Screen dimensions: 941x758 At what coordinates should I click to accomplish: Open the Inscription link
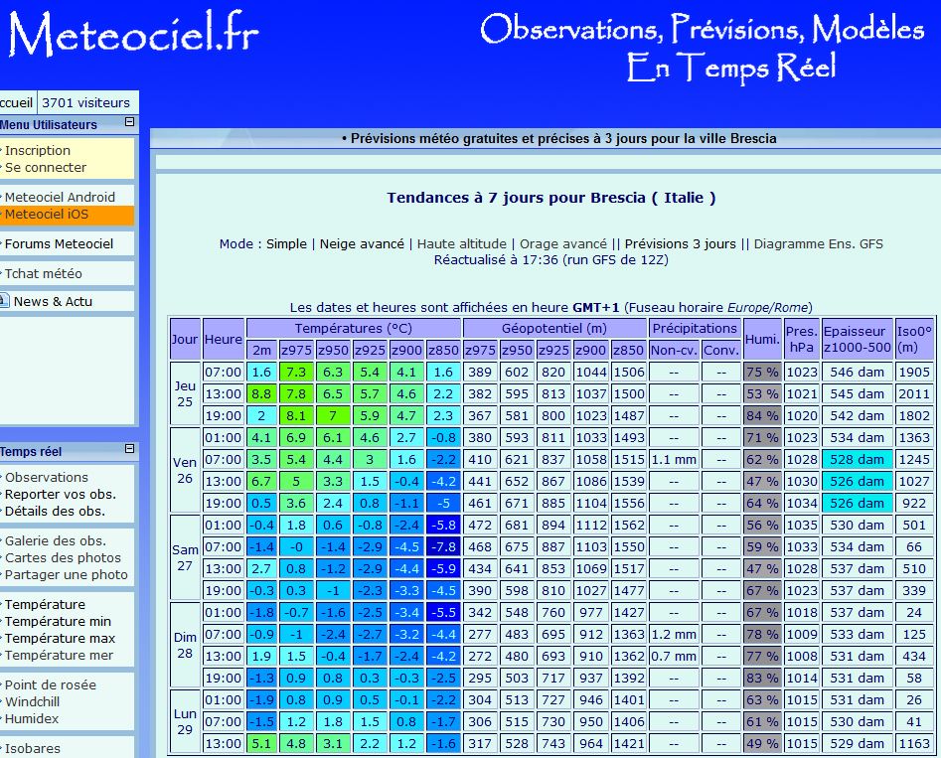37,151
